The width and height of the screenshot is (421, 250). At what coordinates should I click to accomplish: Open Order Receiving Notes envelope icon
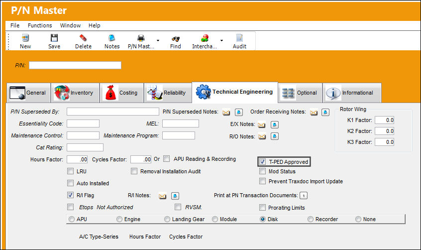coord(314,113)
